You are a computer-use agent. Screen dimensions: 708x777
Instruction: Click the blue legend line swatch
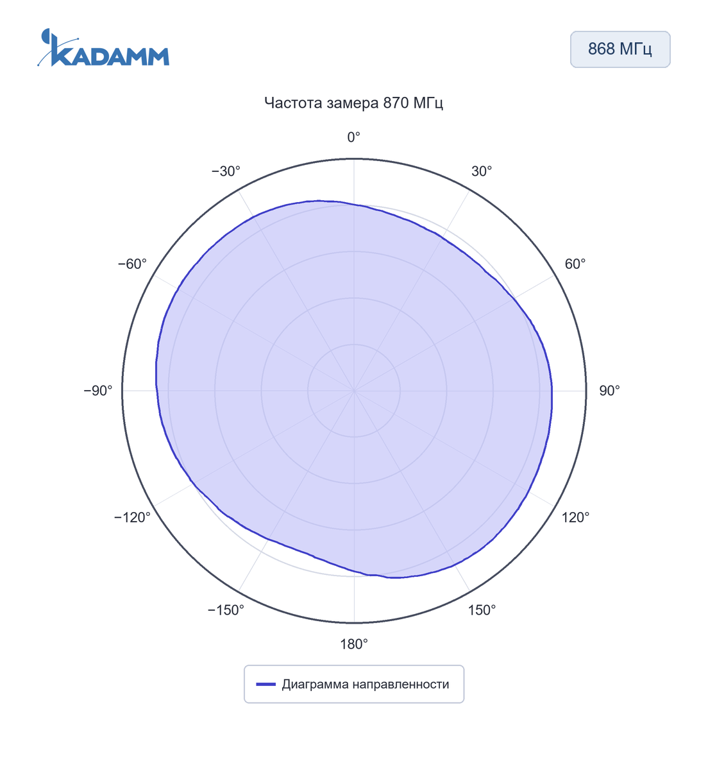266,685
